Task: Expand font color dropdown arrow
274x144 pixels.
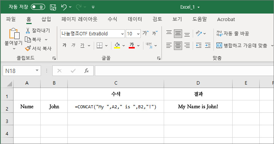Action: click(x=138, y=46)
